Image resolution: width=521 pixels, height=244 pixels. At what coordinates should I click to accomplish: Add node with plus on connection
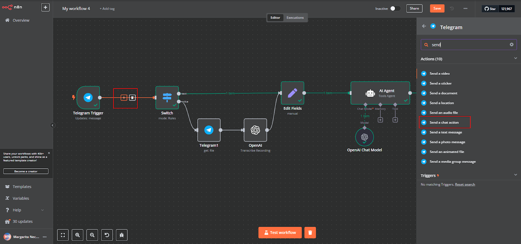[x=124, y=97]
